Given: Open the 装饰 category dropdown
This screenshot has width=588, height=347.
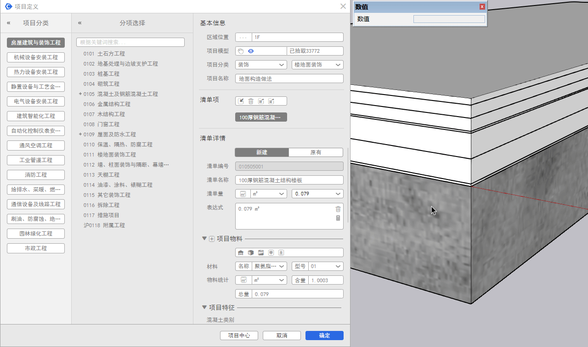Looking at the screenshot, I should click(x=261, y=65).
